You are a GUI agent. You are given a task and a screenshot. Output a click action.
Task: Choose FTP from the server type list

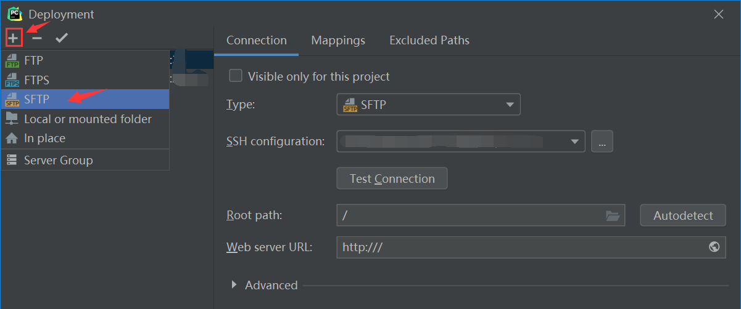pyautogui.click(x=85, y=60)
